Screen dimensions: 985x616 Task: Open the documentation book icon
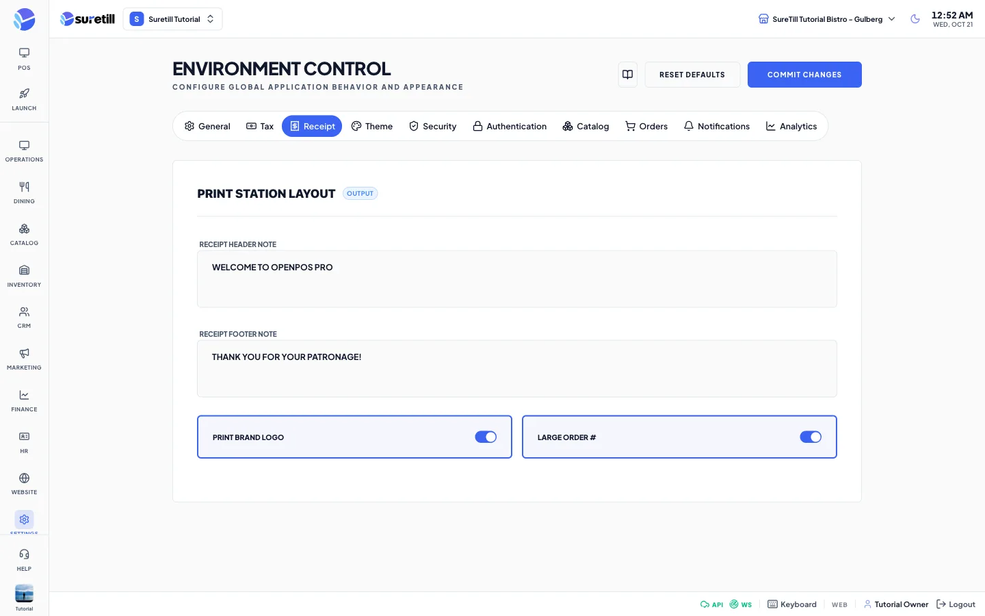627,75
